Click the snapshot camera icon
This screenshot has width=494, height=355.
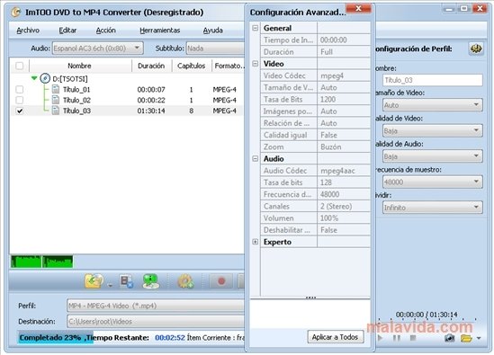(450, 338)
